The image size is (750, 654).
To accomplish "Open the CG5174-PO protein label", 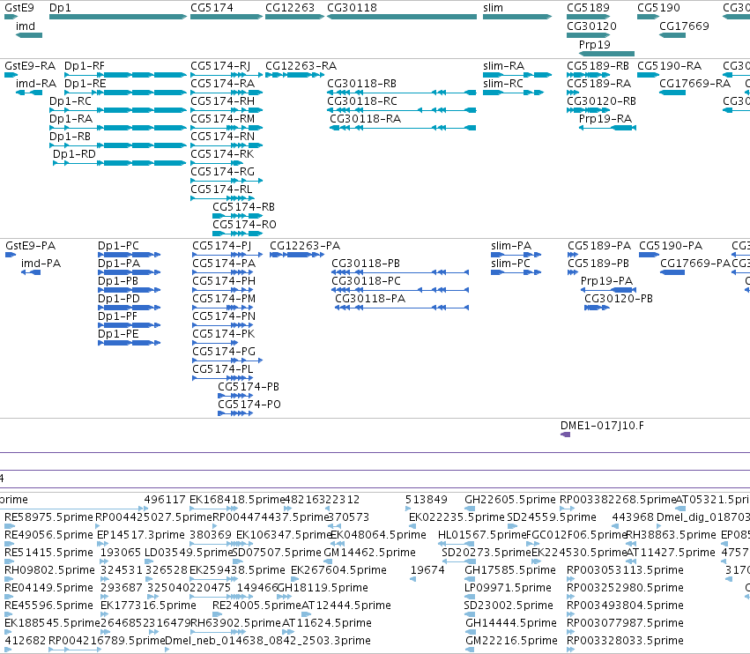I will pyautogui.click(x=249, y=405).
